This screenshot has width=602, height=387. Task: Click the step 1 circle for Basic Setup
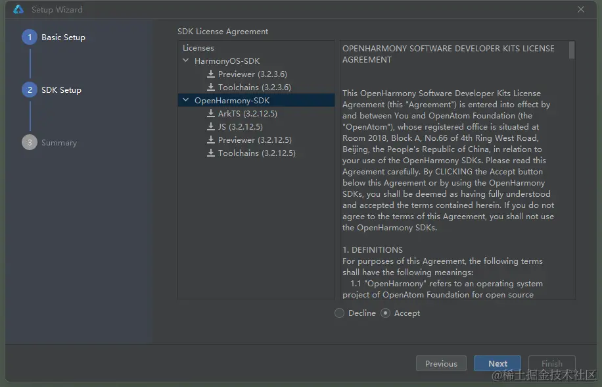[30, 38]
